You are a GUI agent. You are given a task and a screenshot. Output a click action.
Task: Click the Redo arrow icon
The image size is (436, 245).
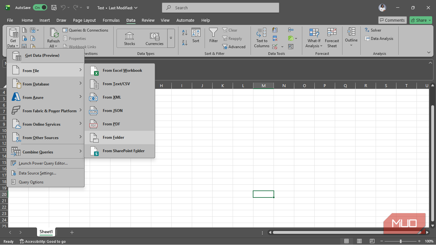point(76,7)
